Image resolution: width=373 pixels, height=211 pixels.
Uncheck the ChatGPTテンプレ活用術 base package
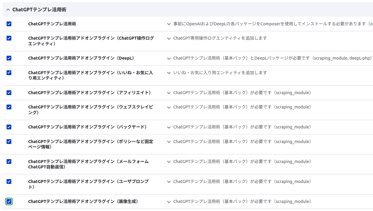coord(9,24)
